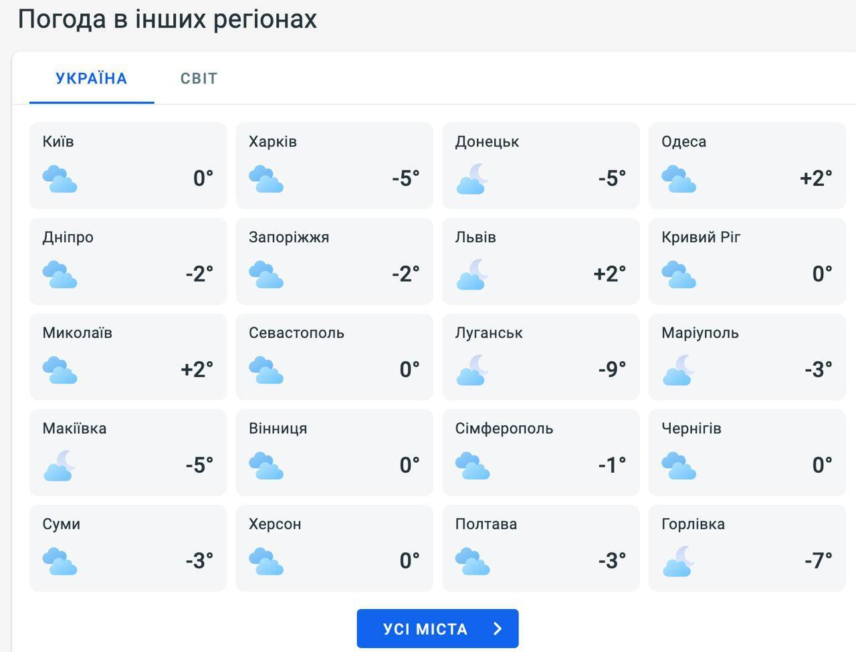This screenshot has width=856, height=652.
Task: Open the Одеса city name link
Action: click(x=684, y=142)
